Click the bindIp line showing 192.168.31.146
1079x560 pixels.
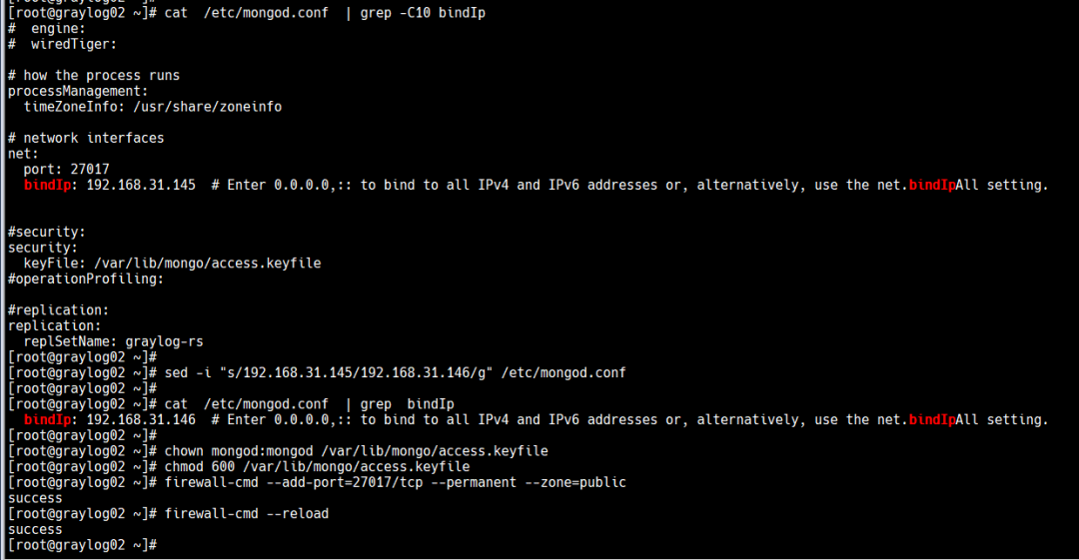pos(536,419)
